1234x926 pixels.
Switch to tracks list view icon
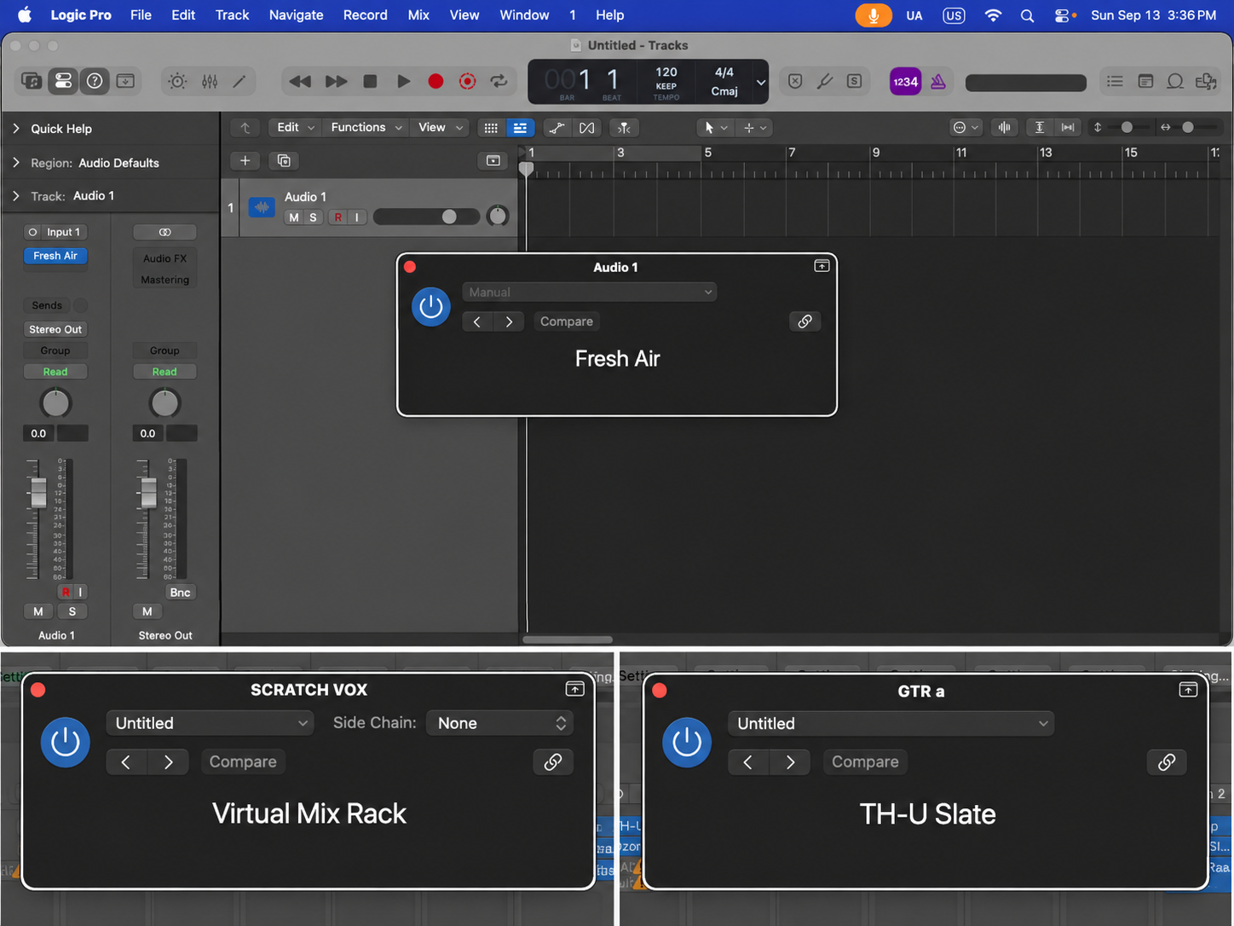point(520,128)
